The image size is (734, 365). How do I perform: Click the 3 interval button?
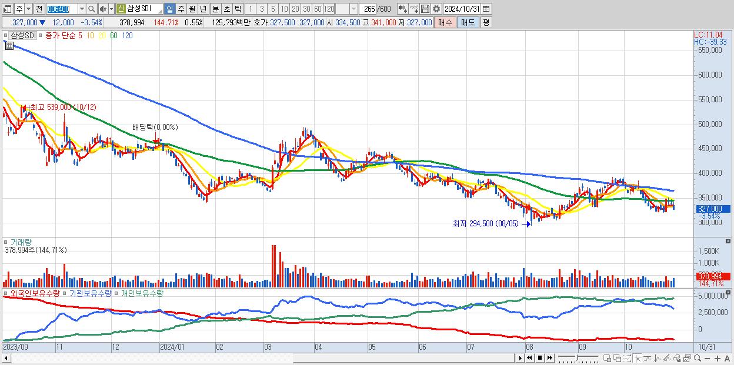click(262, 9)
